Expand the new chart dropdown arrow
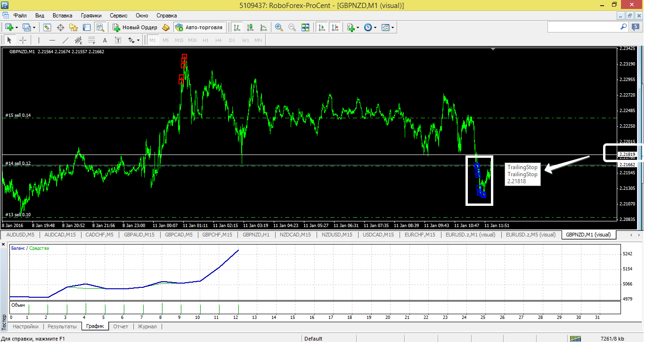This screenshot has height=342, width=645. 16,27
